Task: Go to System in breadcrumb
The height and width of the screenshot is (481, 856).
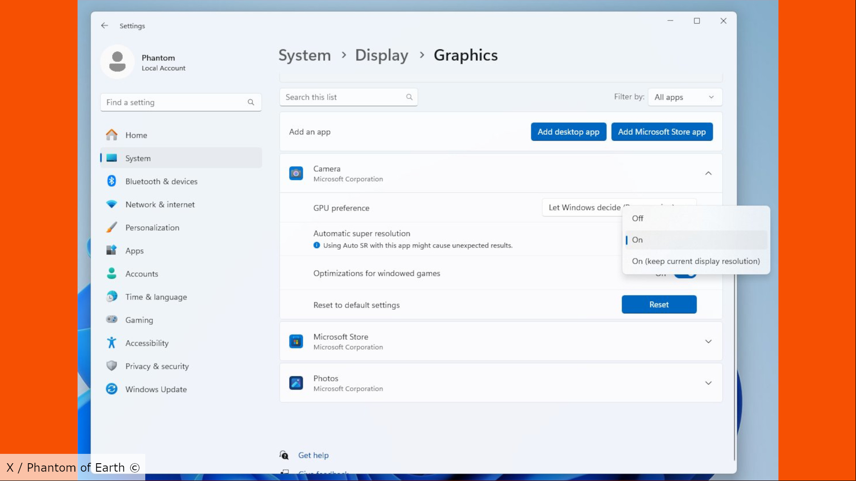Action: tap(305, 55)
